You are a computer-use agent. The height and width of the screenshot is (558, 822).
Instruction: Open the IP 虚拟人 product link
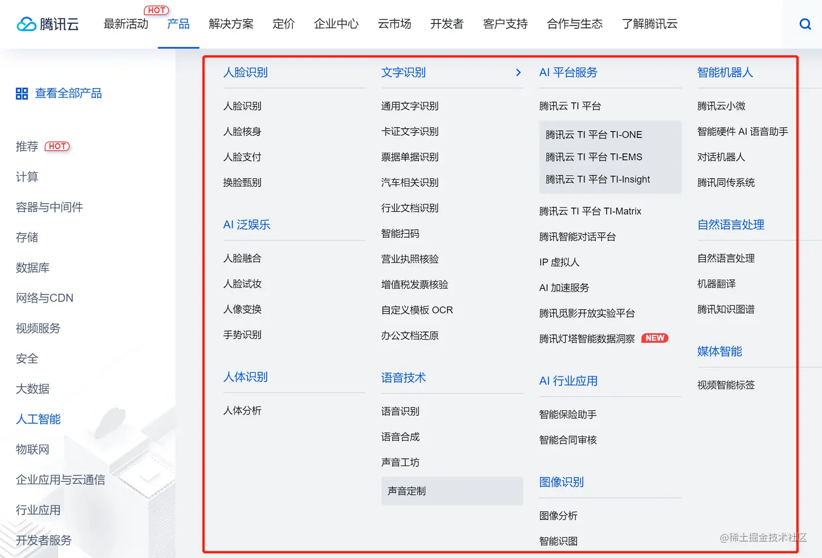pyautogui.click(x=559, y=262)
